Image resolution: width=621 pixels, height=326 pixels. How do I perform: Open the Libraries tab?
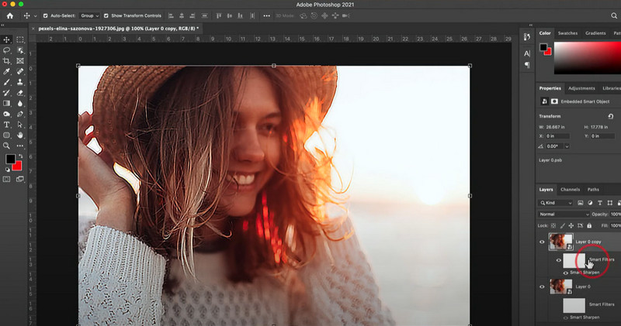point(612,88)
